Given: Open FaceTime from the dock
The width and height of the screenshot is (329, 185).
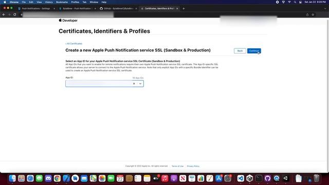Looking at the screenshot, I should pos(111,178).
